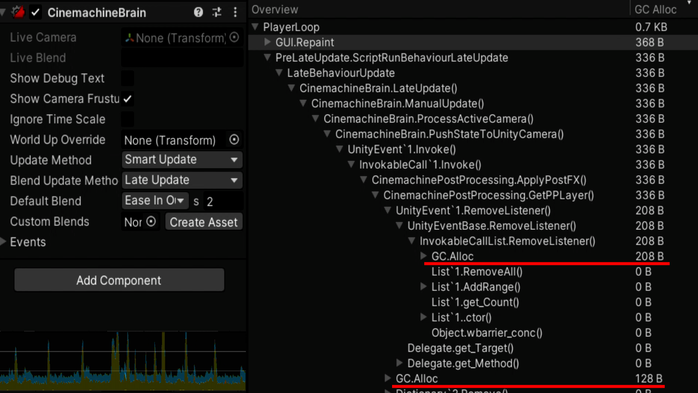
Task: Expand the List`1.AddRange() row arrow
Action: 424,287
